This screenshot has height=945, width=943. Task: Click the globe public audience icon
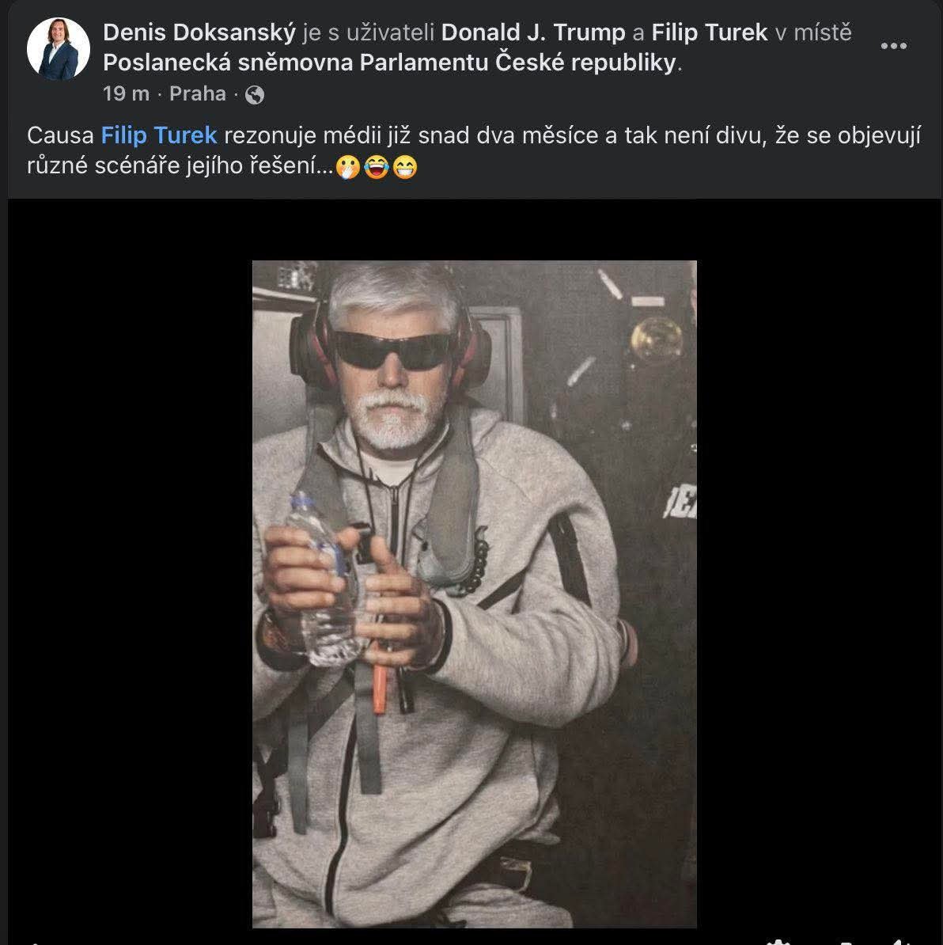(255, 95)
